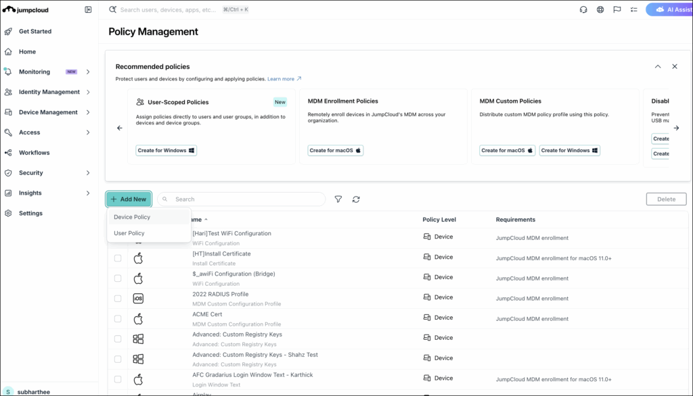The width and height of the screenshot is (693, 396).
Task: Click Create for macOS under MDM Enrollment Policies
Action: [x=336, y=151]
